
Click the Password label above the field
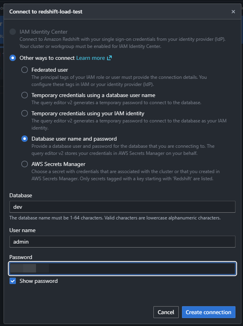pyautogui.click(x=21, y=257)
